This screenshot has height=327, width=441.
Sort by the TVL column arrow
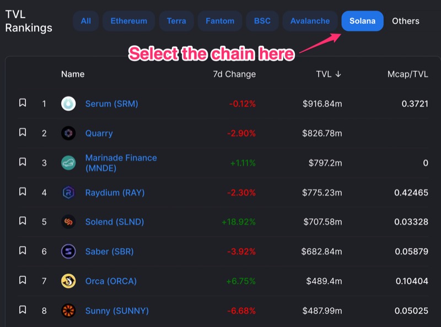tap(338, 74)
